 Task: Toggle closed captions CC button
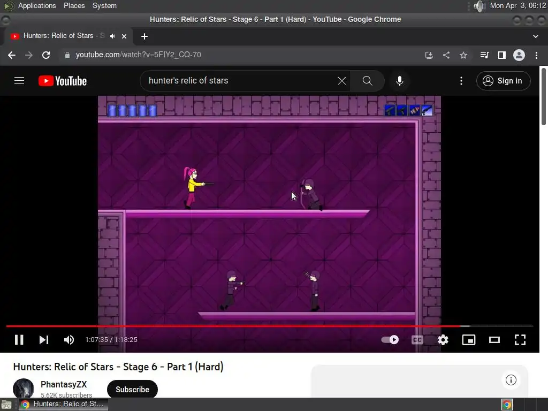point(417,340)
